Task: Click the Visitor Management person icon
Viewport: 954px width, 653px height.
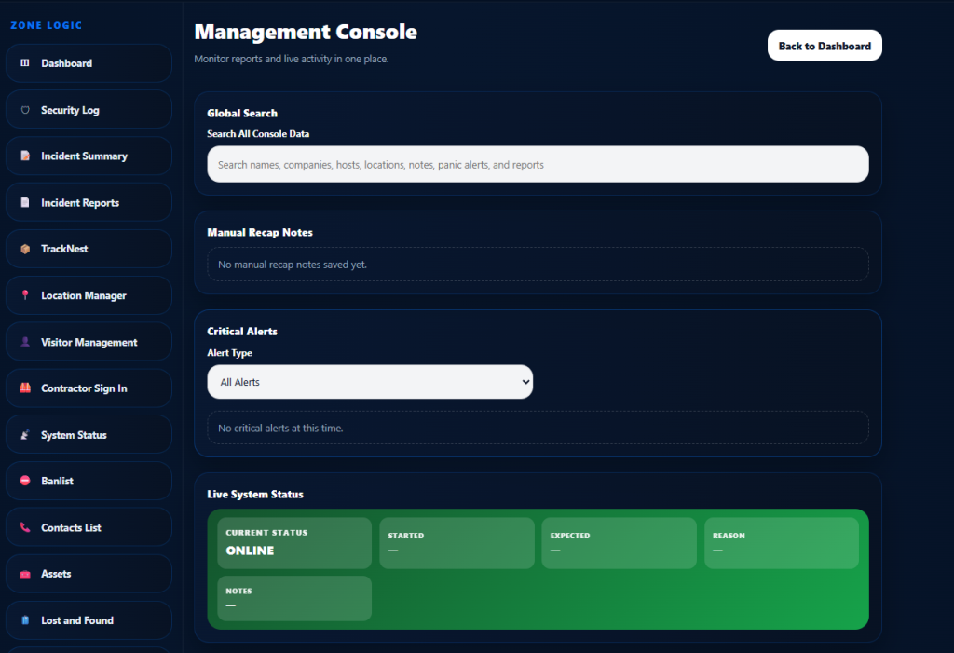Action: [25, 342]
